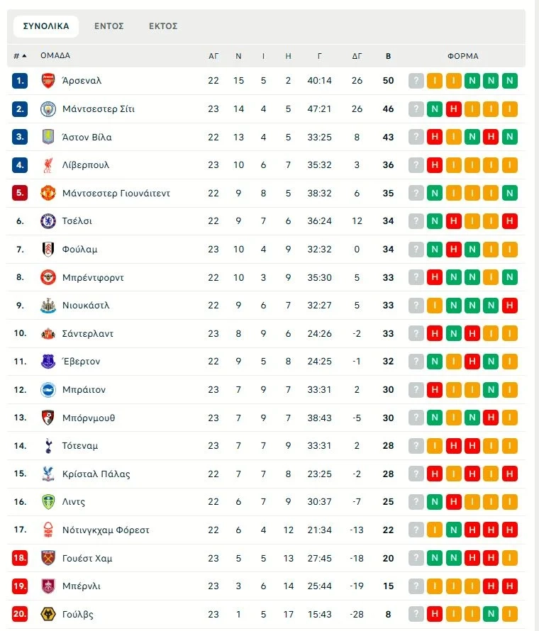Click the Chelsea club crest icon
This screenshot has width=539, height=631.
coord(48,221)
